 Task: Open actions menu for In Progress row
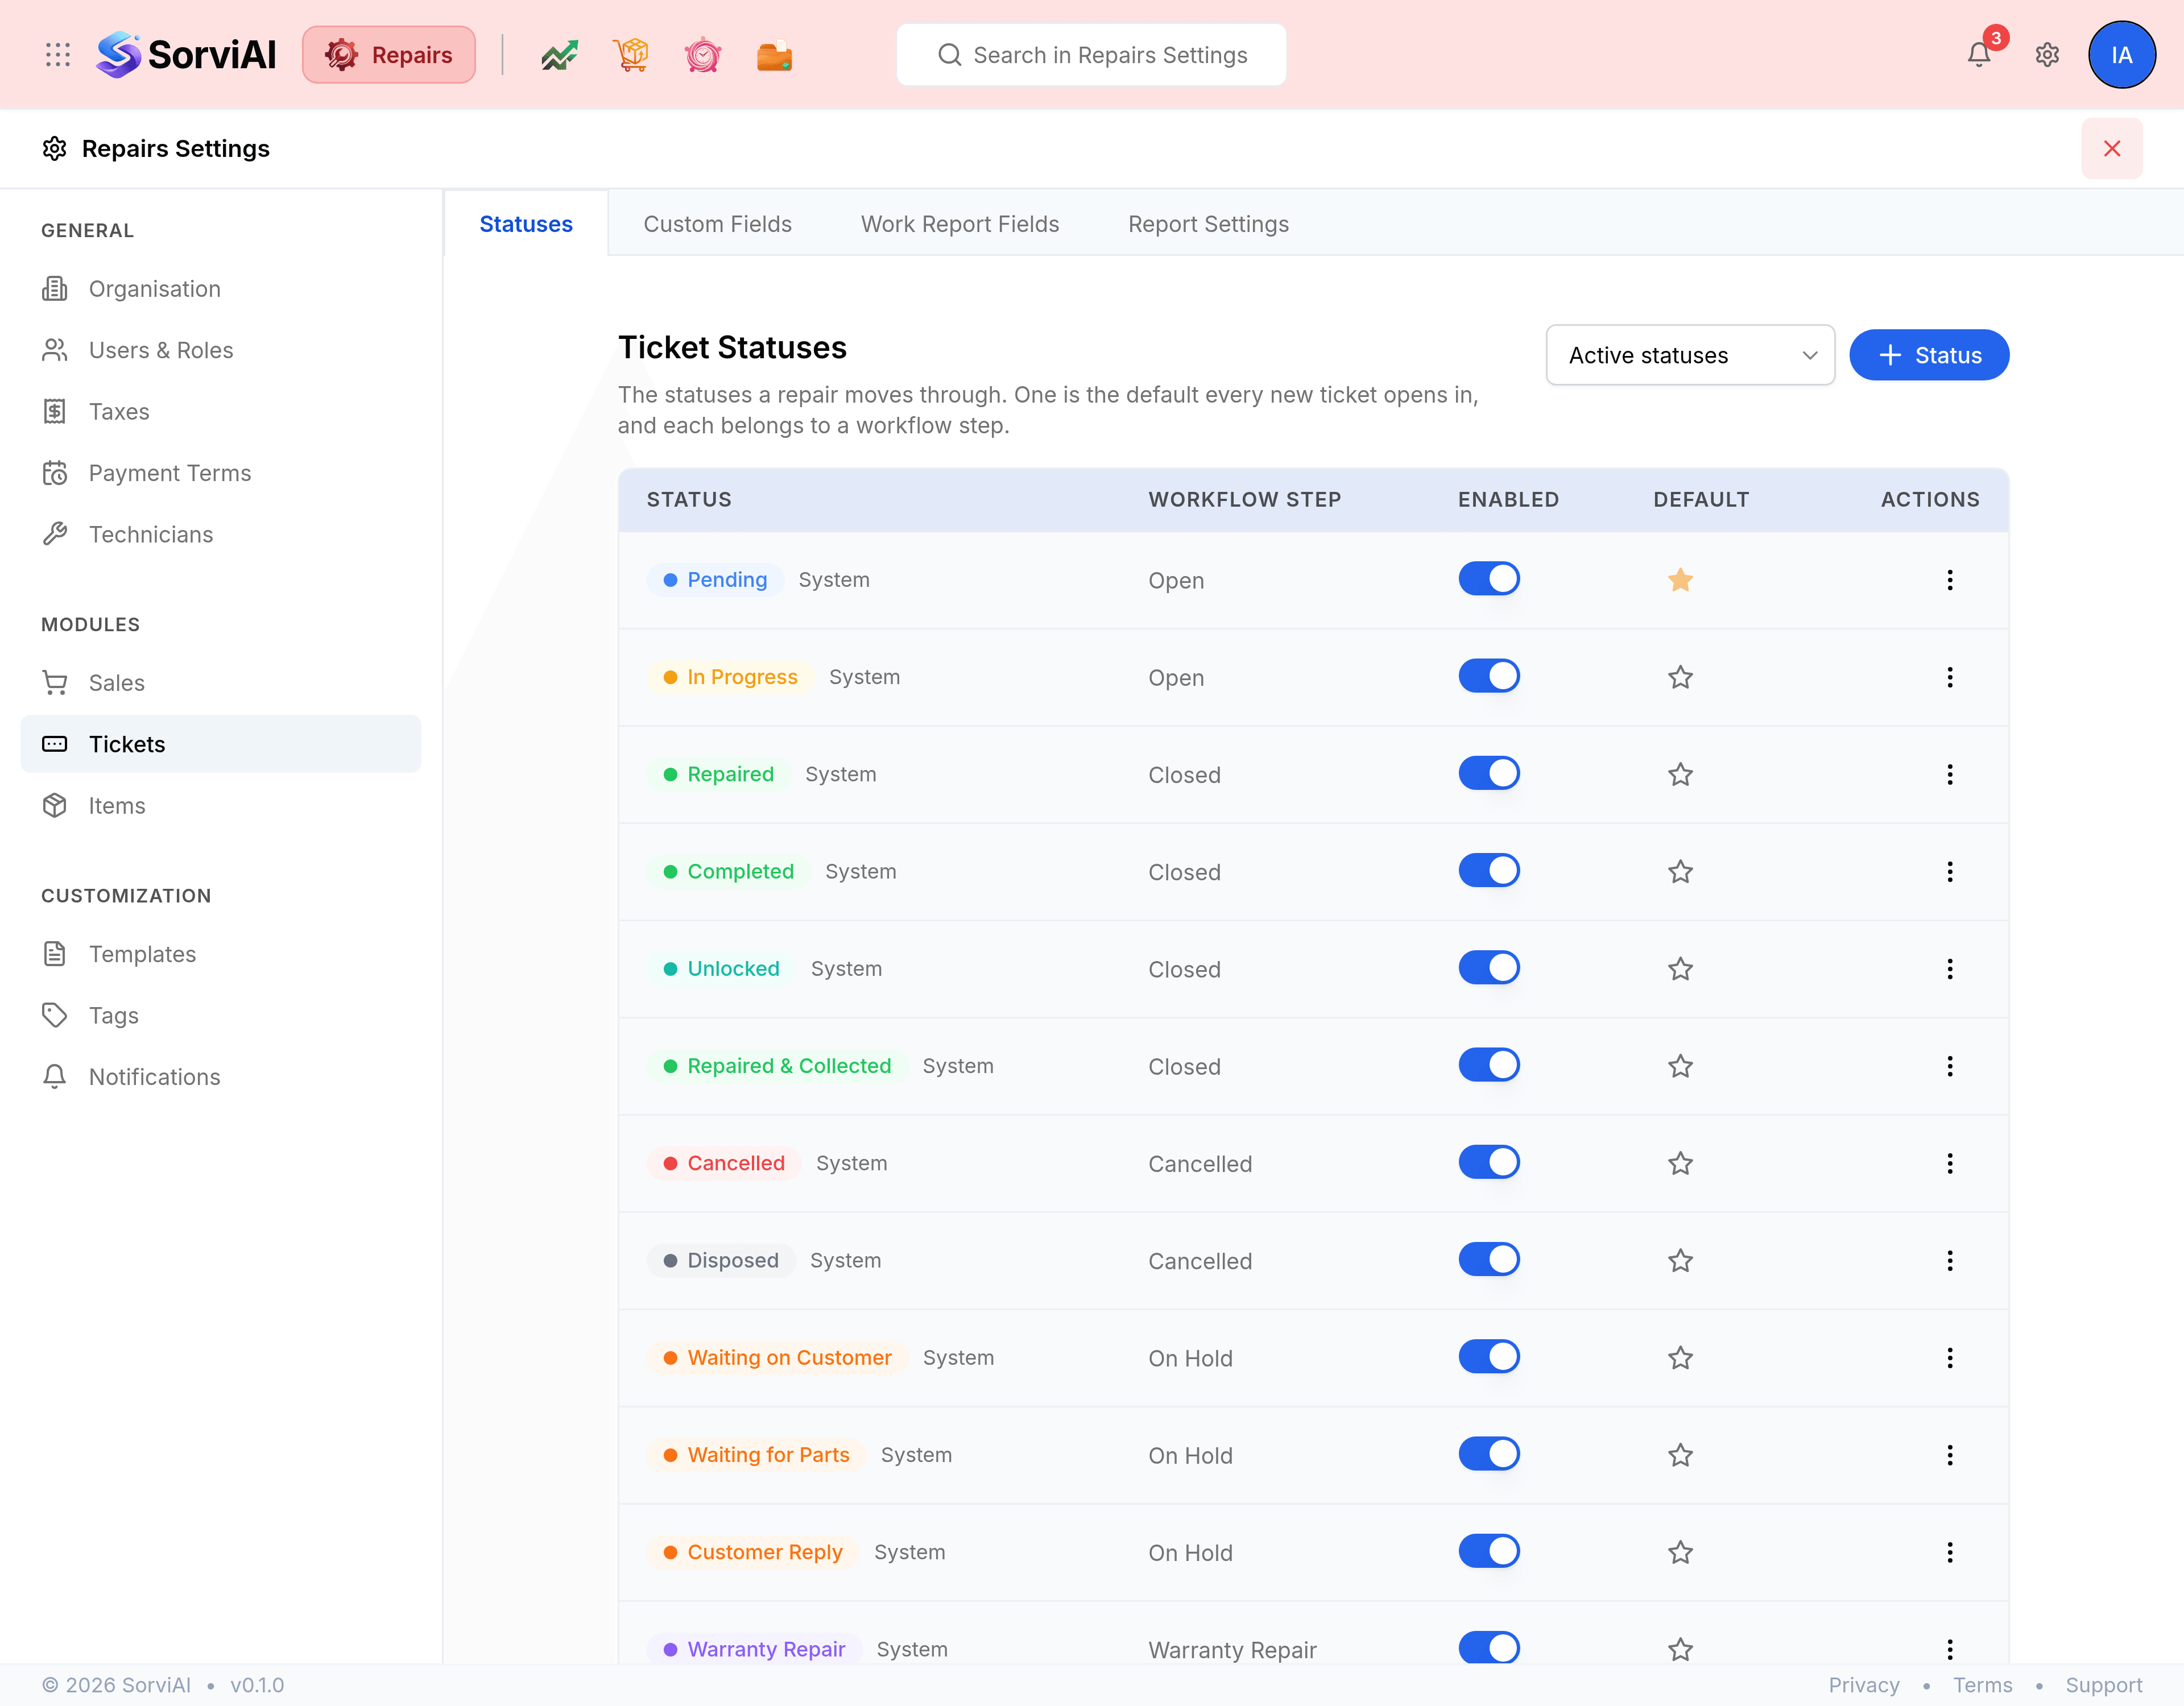click(x=1949, y=678)
